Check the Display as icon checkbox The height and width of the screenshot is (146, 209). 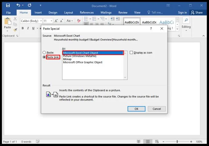131,53
